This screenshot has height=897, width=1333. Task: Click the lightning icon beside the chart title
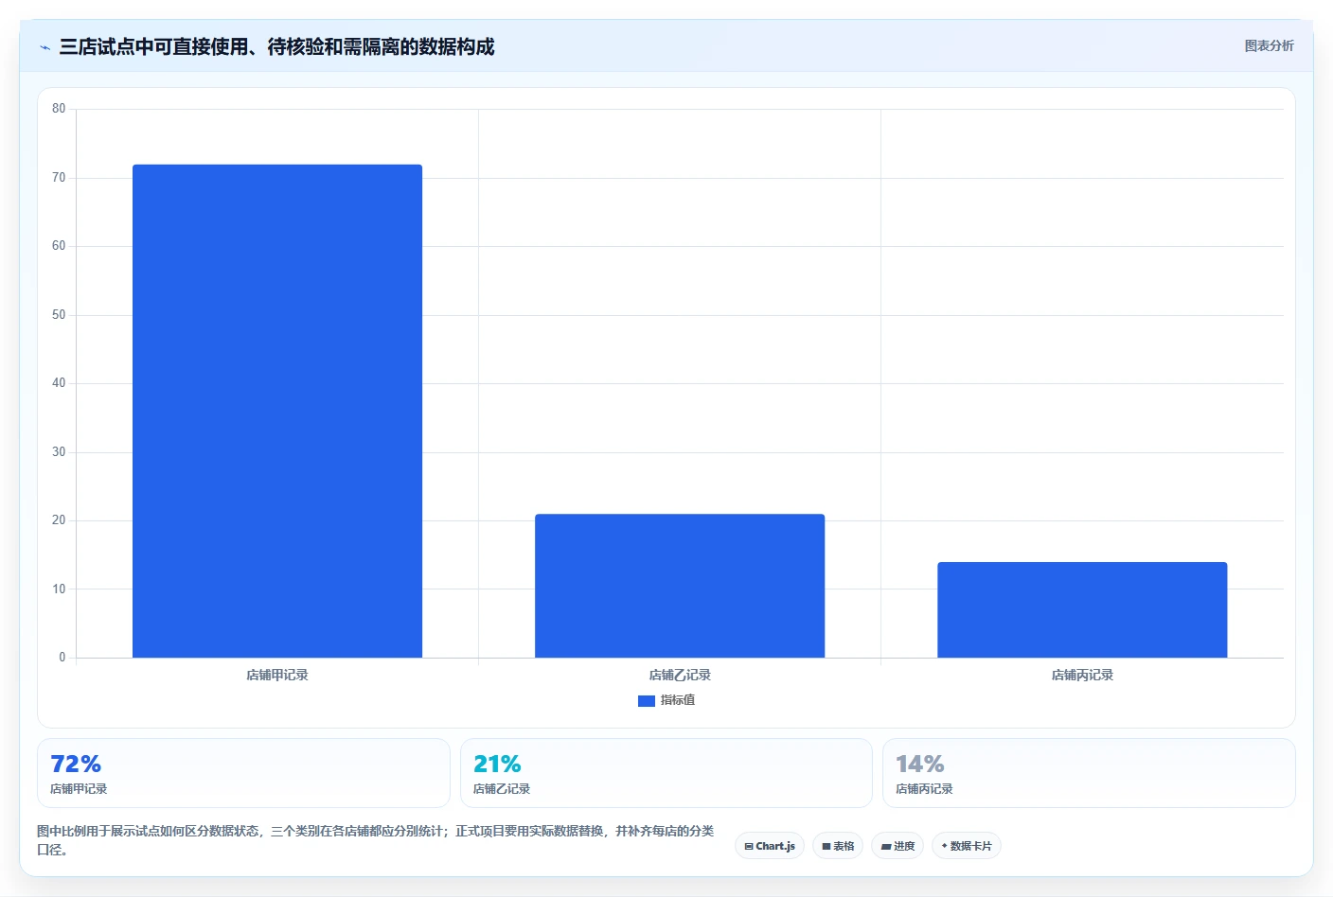coord(44,47)
